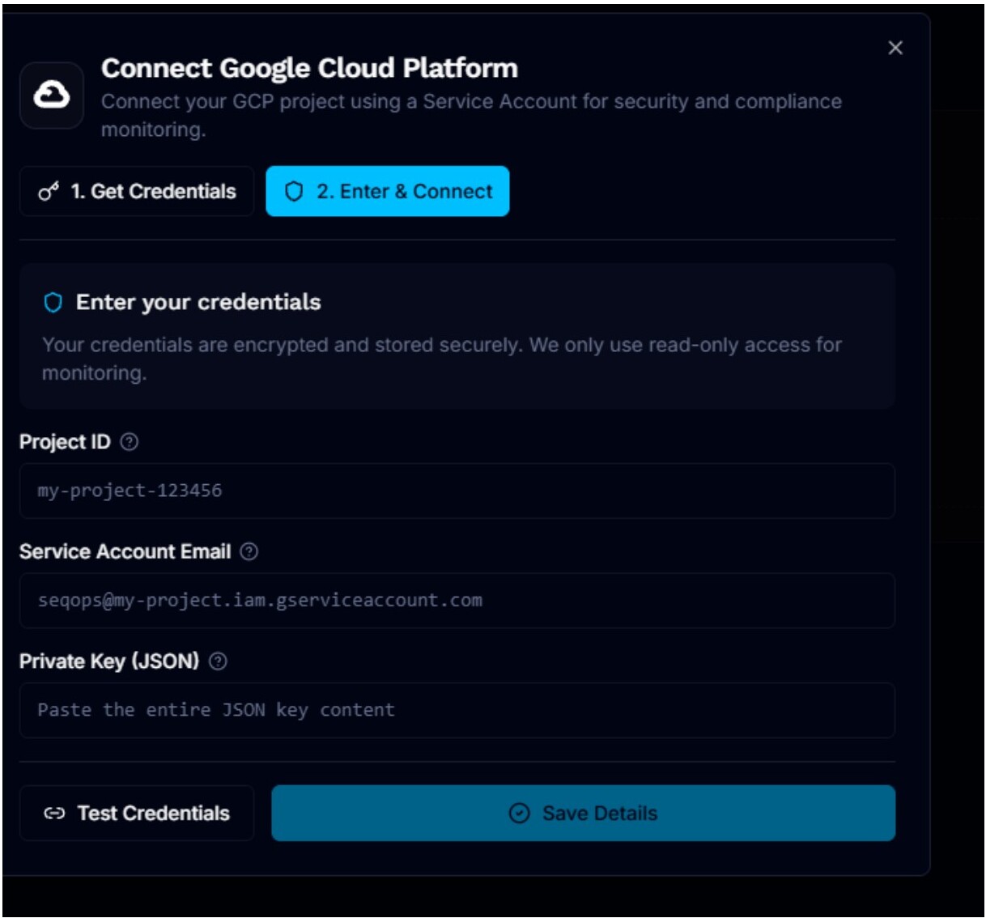This screenshot has height=918, width=986.
Task: Click the Enter your credentials heading
Action: pyautogui.click(x=198, y=302)
